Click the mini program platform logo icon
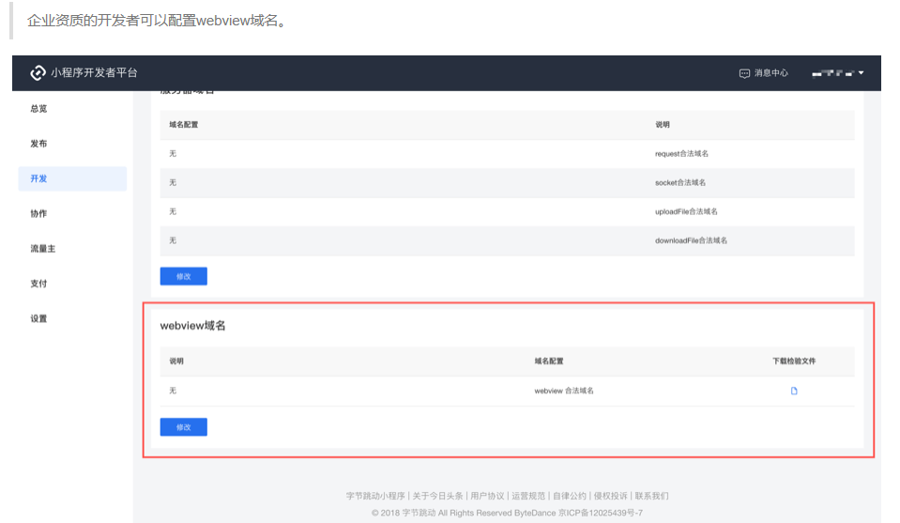The image size is (900, 523). point(38,73)
